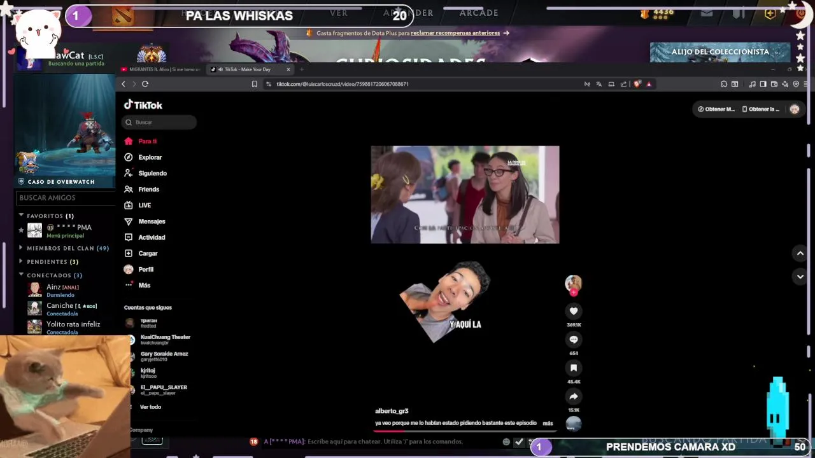Screen dimensions: 815x458
Task: Follow the creator via avatar plus icon
Action: (574, 293)
